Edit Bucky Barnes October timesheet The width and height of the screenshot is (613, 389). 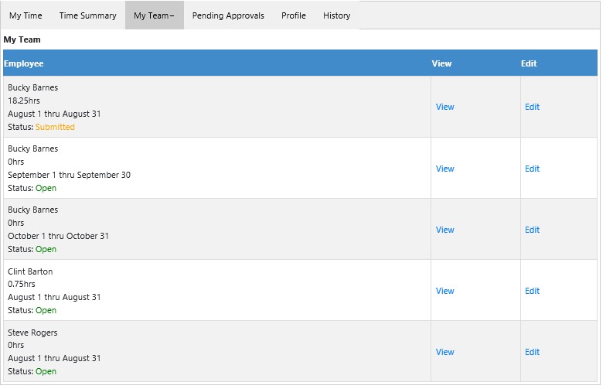[x=532, y=230]
